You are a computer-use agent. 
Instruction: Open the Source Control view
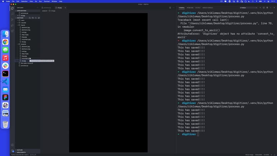(12, 19)
